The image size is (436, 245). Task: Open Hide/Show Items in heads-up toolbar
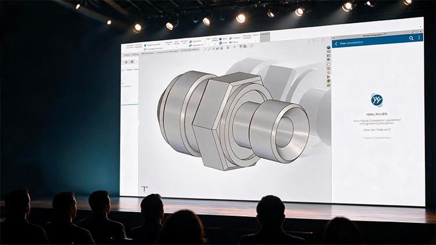point(234,47)
